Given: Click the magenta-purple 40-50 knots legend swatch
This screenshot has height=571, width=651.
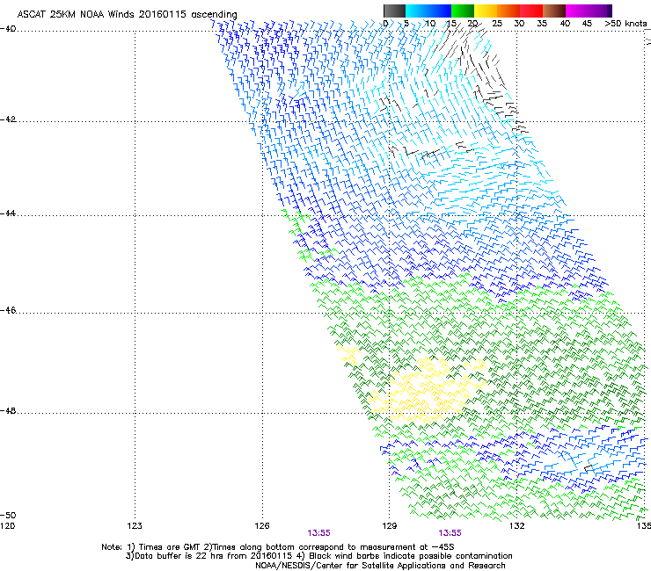Looking at the screenshot, I should [589, 11].
